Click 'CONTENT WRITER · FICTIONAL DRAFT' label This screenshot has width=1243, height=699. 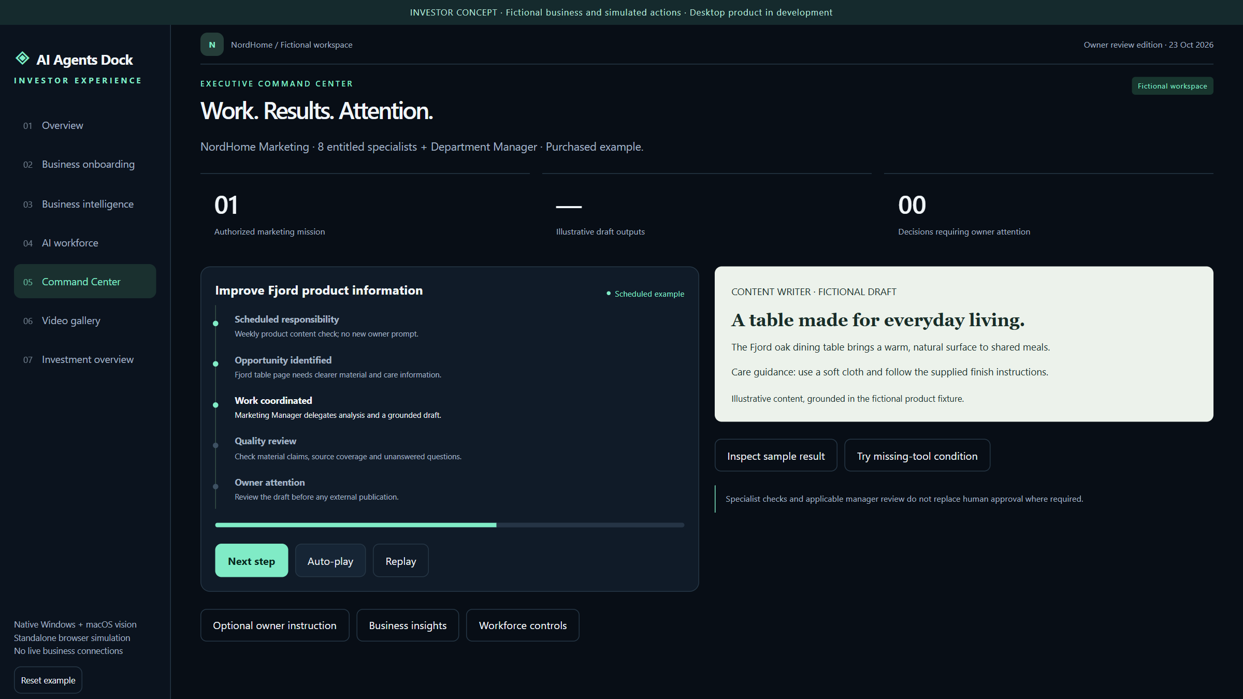click(x=814, y=292)
